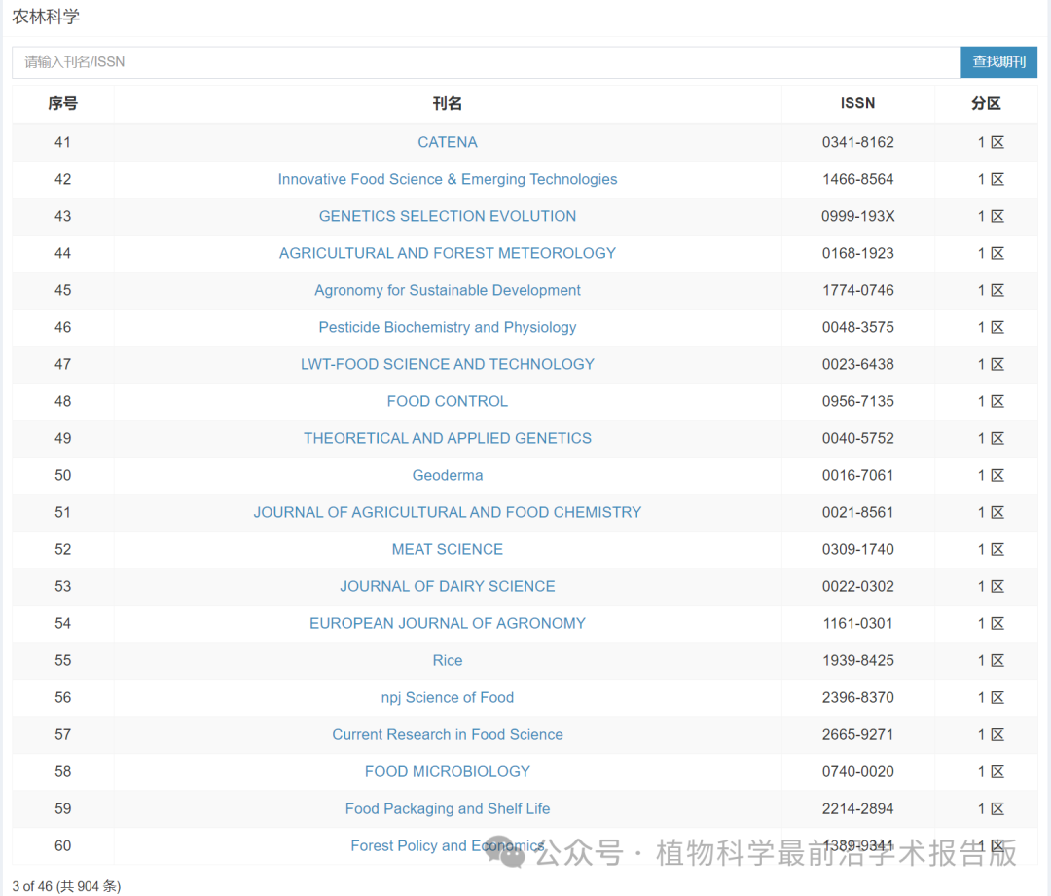Open AGRICULTURAL AND FOREST METEOROLOGY link
1051x896 pixels.
click(448, 253)
